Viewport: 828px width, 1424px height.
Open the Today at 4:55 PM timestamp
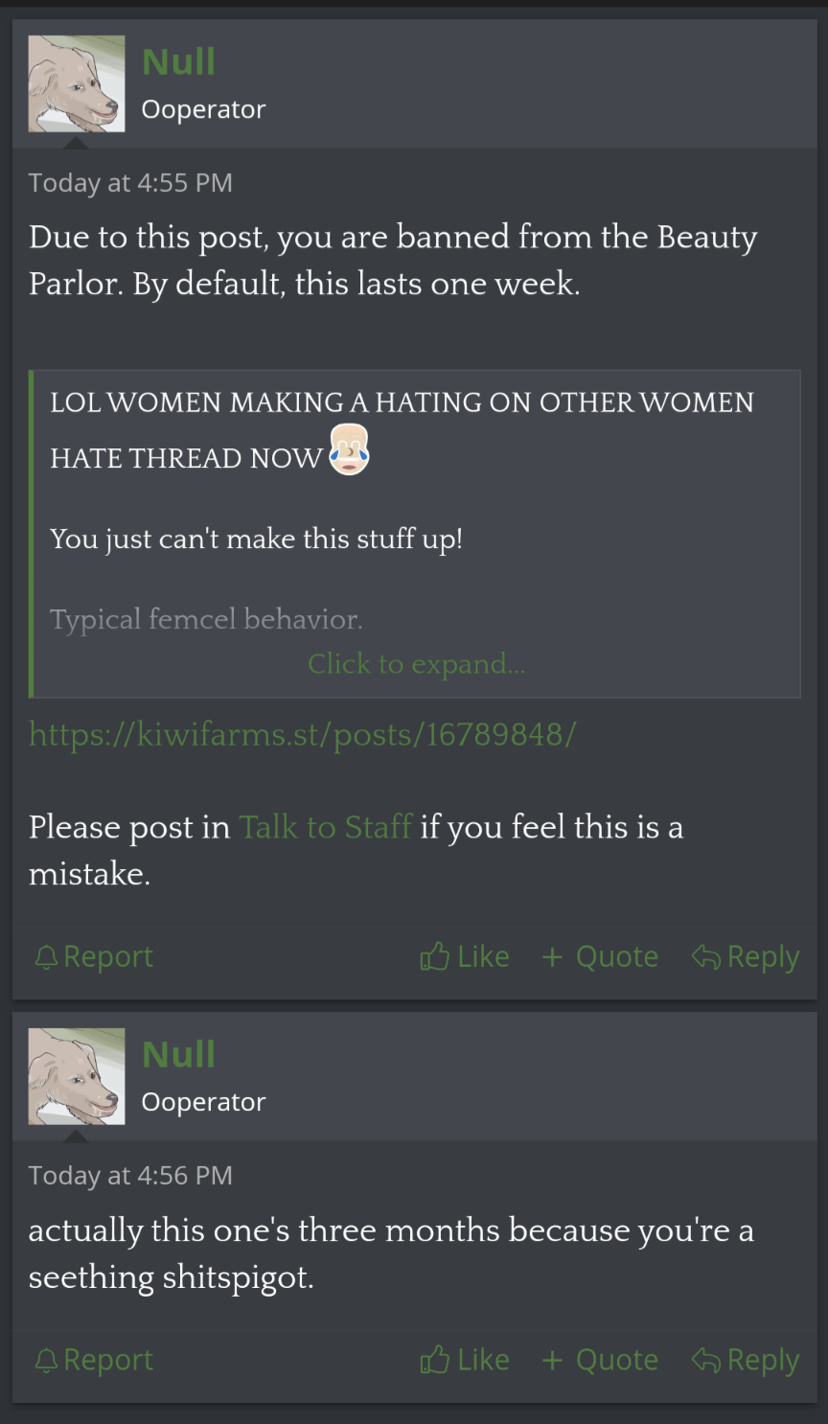point(130,183)
